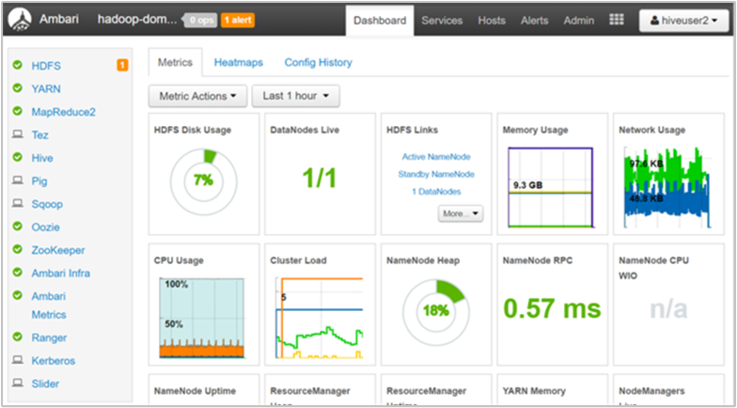Open the 1 DataNodes link
This screenshot has height=408, width=737.
pos(436,192)
